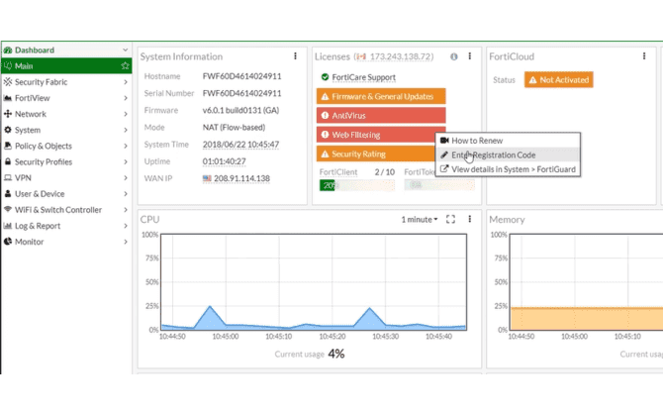Open the Main dashboard page
This screenshot has height=415, width=663.
(x=66, y=65)
